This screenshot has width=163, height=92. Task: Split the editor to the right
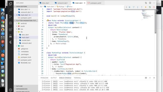click(x=150, y=3)
